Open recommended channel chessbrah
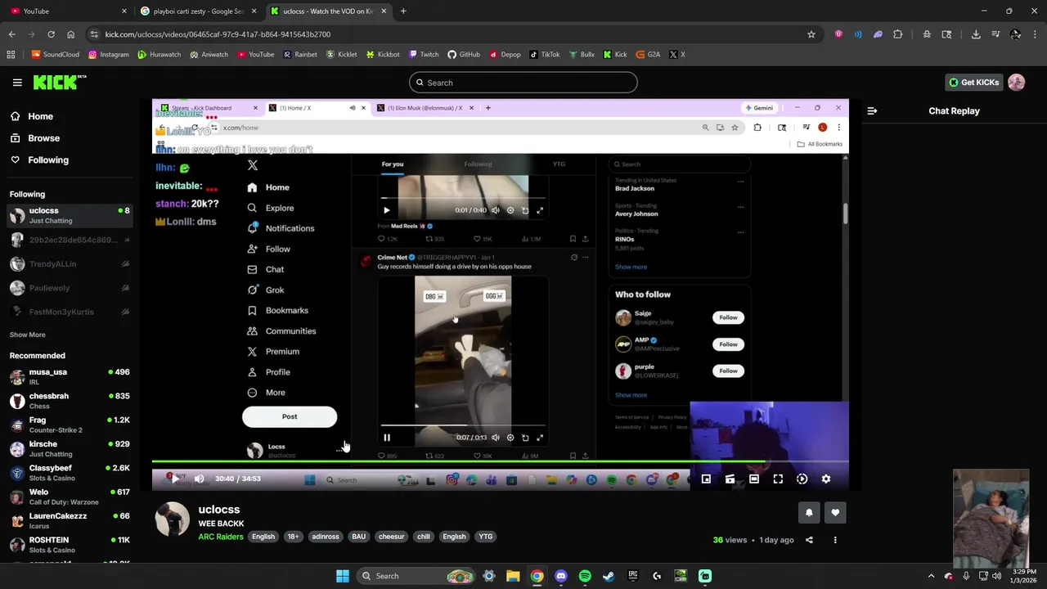 (x=70, y=400)
